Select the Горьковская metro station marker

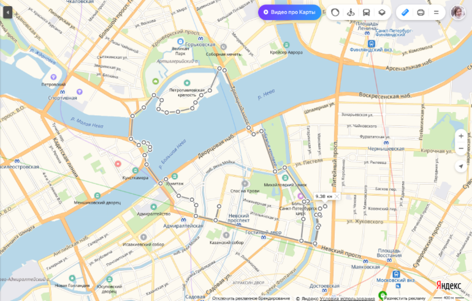click(201, 39)
